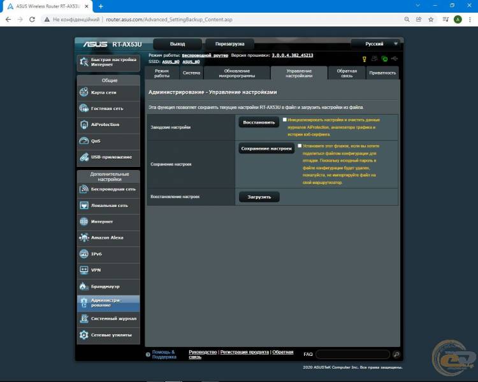The height and width of the screenshot is (382, 478).
Task: Click the QoS gauge icon
Action: pyautogui.click(x=84, y=141)
